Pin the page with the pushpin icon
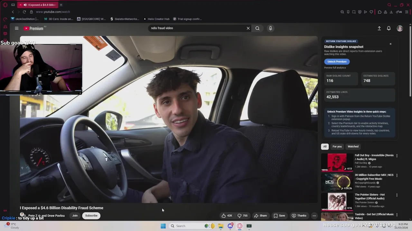Viewport: 412px width, 231px height. 348,12
